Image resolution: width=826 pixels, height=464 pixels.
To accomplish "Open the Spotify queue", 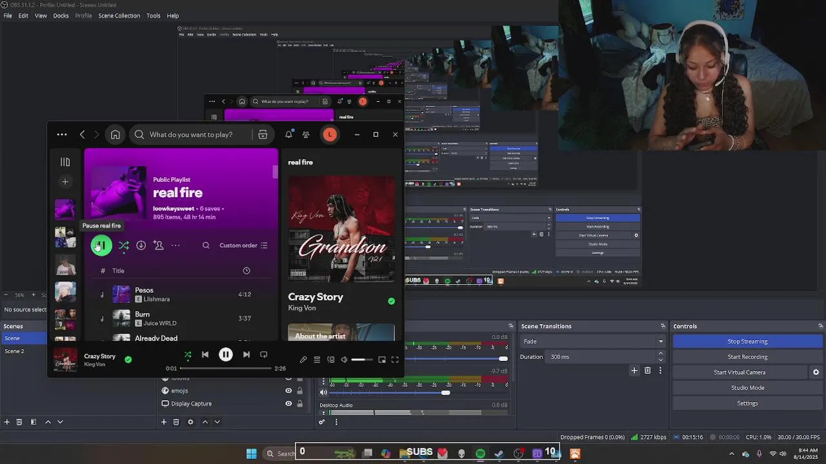I will (317, 360).
